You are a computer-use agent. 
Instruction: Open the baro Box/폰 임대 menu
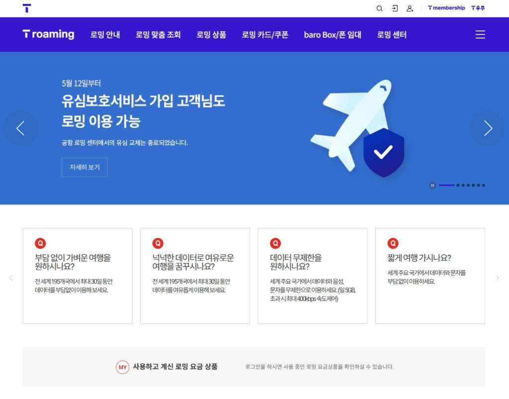(x=332, y=35)
